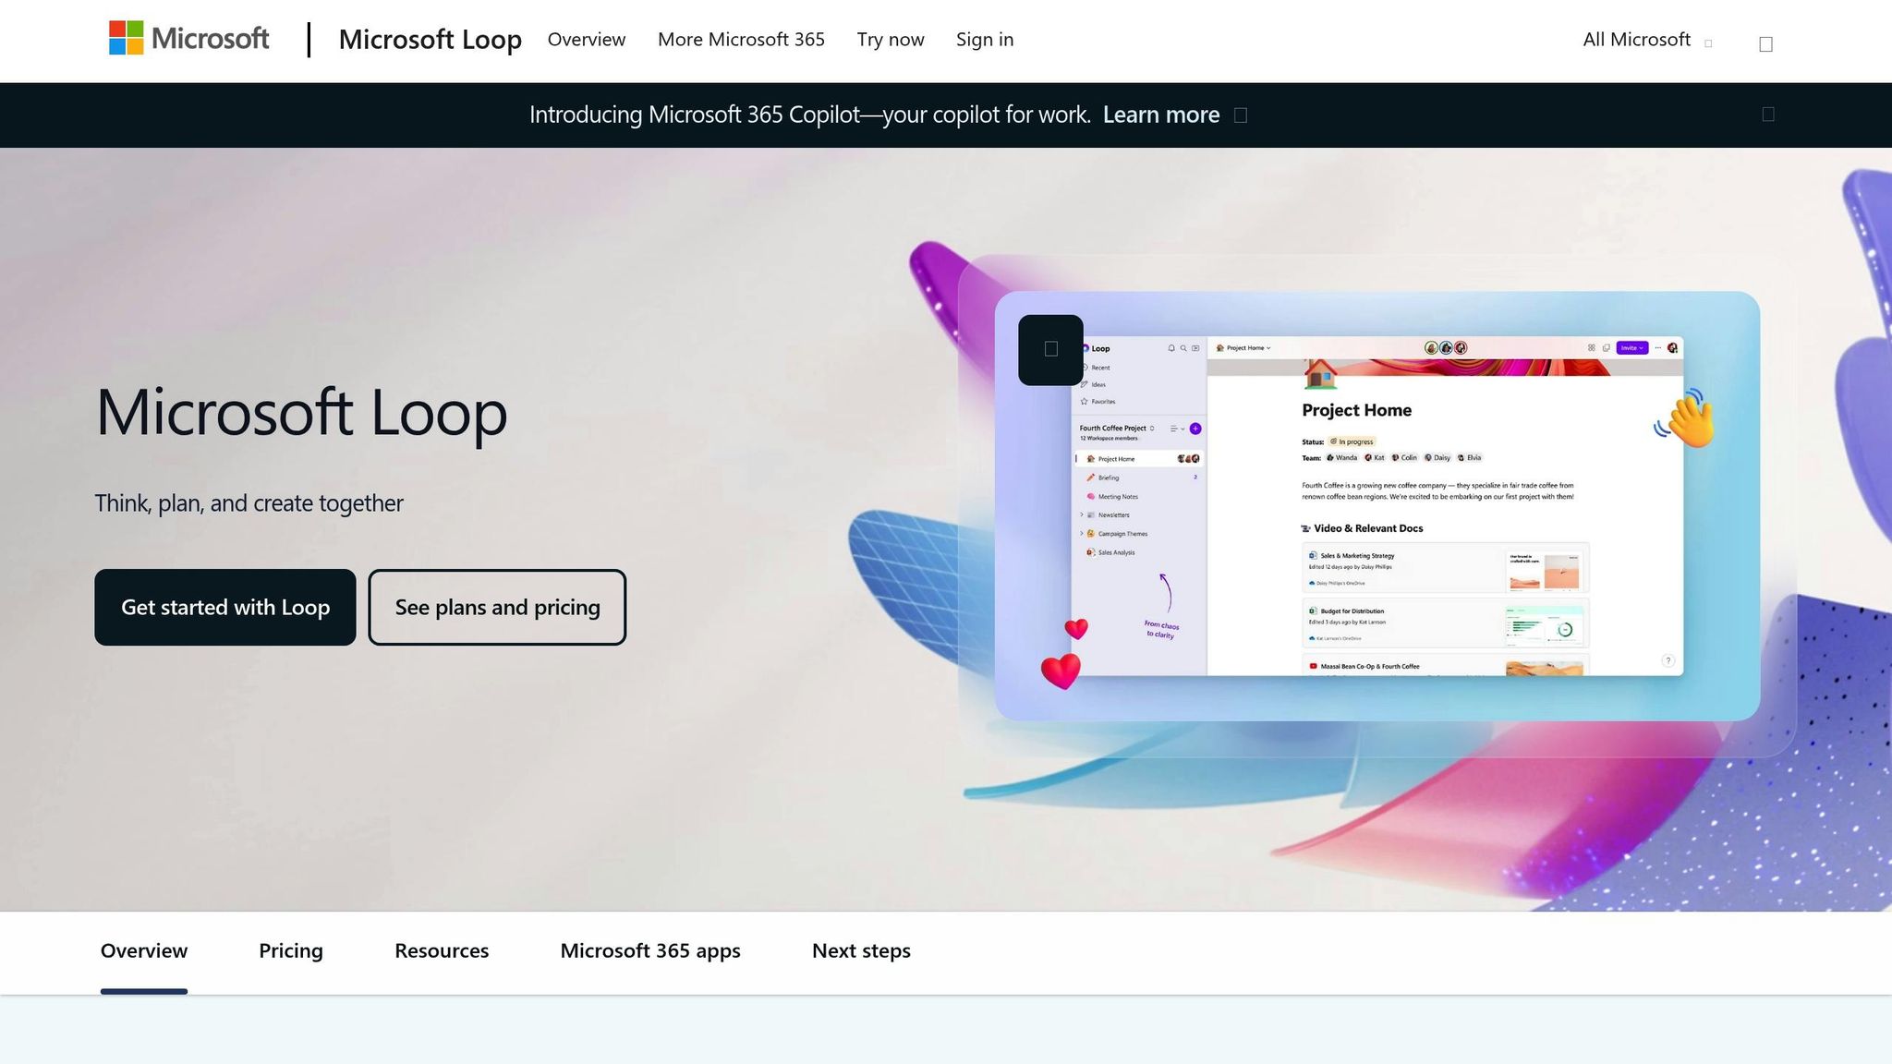
Task: Switch to the Pricing tab
Action: pyautogui.click(x=291, y=950)
